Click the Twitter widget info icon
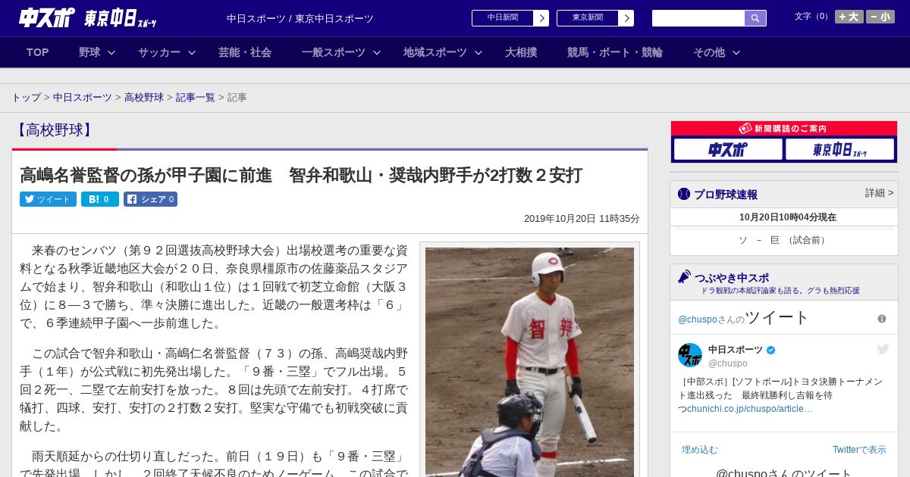The height and width of the screenshot is (477, 910). pos(882,319)
